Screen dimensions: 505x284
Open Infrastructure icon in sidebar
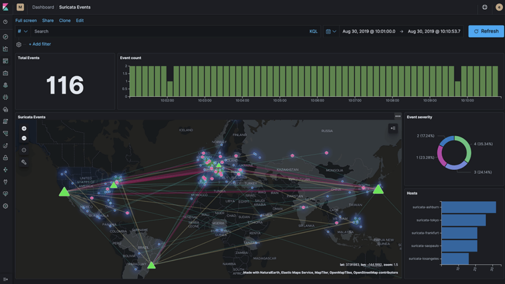(x=5, y=109)
